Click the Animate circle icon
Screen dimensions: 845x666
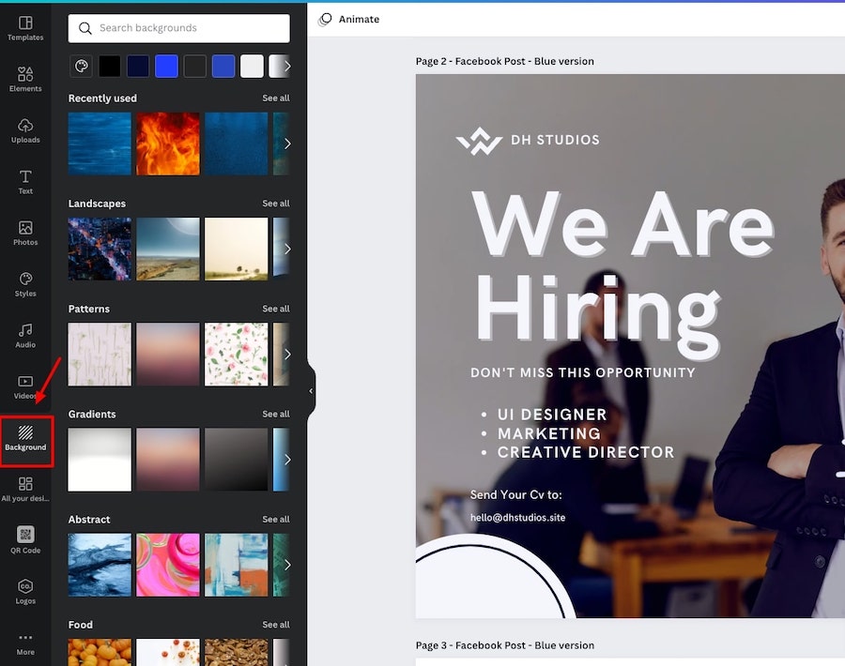[x=325, y=20]
